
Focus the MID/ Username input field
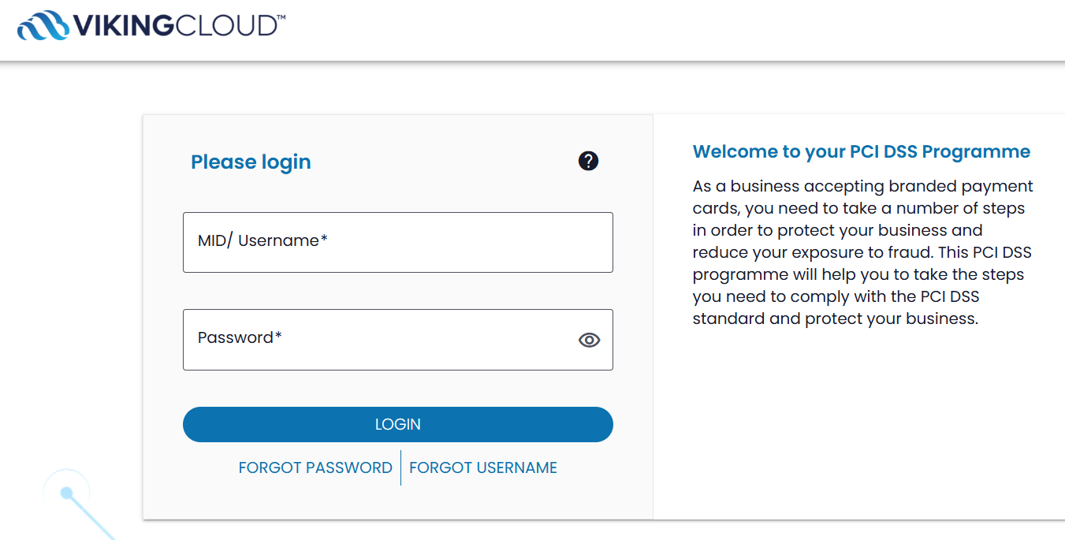point(398,242)
